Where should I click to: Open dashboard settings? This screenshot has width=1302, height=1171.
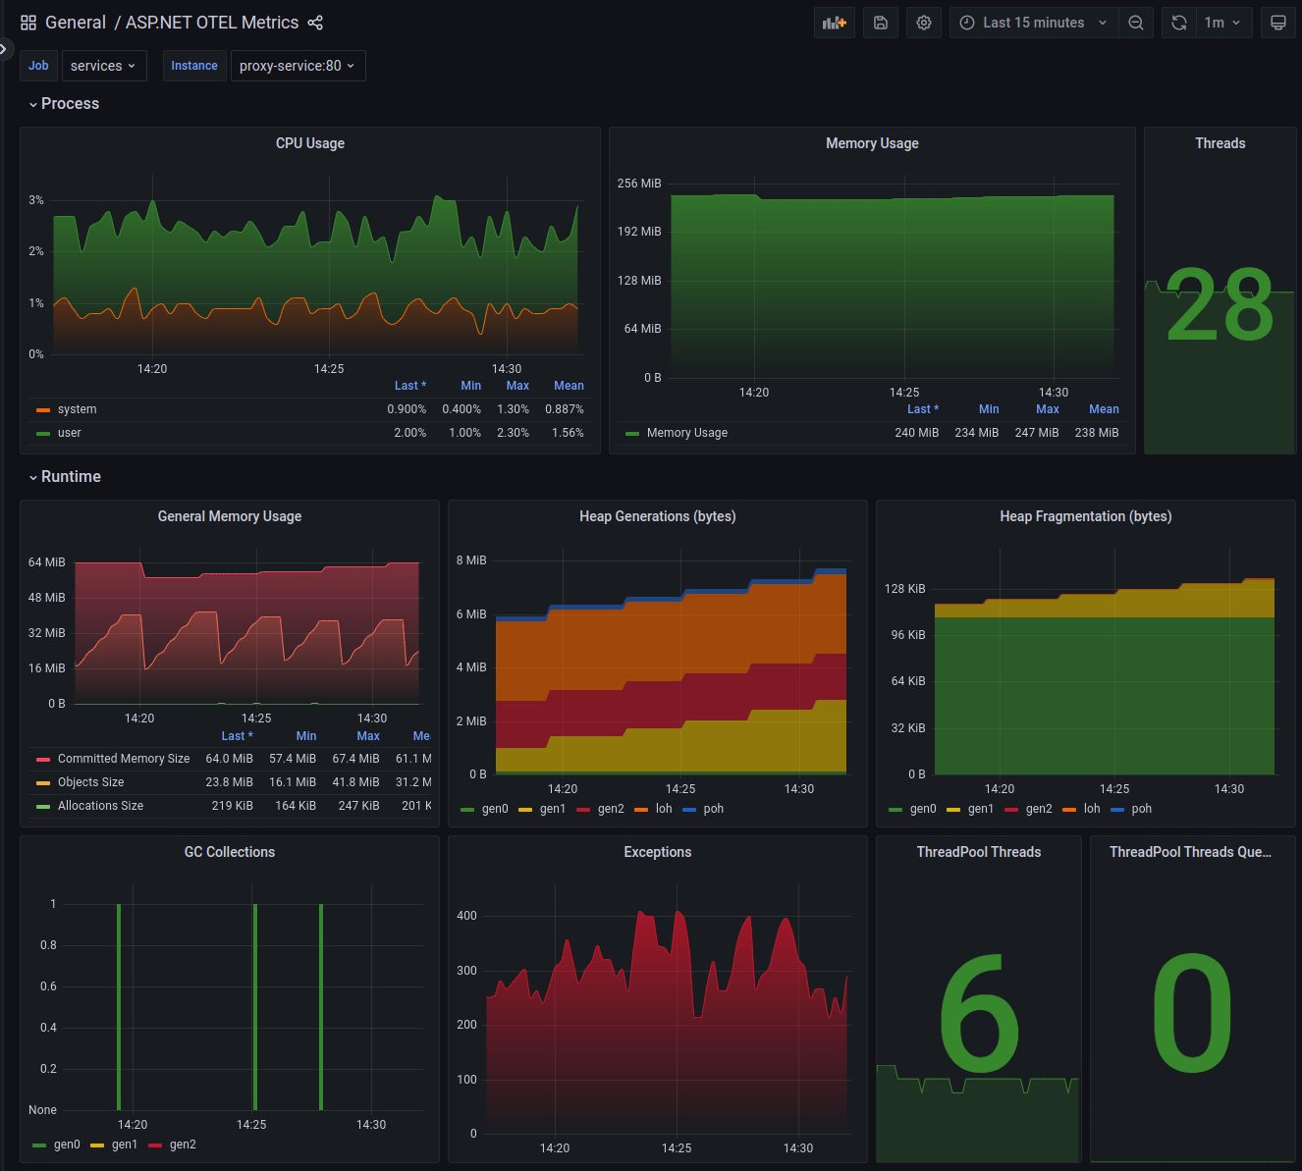(923, 22)
